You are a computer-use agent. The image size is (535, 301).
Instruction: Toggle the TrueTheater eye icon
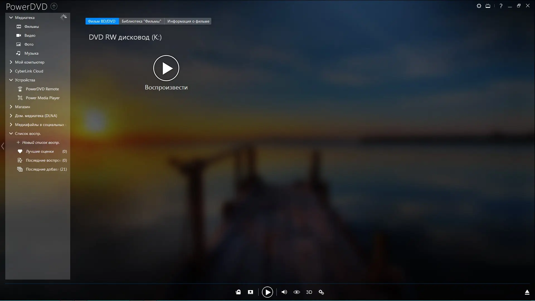click(296, 292)
